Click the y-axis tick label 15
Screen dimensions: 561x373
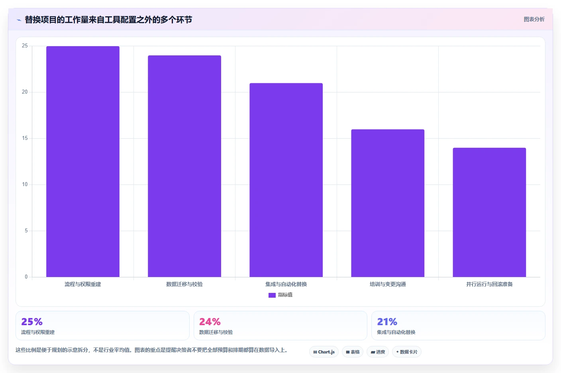25,138
